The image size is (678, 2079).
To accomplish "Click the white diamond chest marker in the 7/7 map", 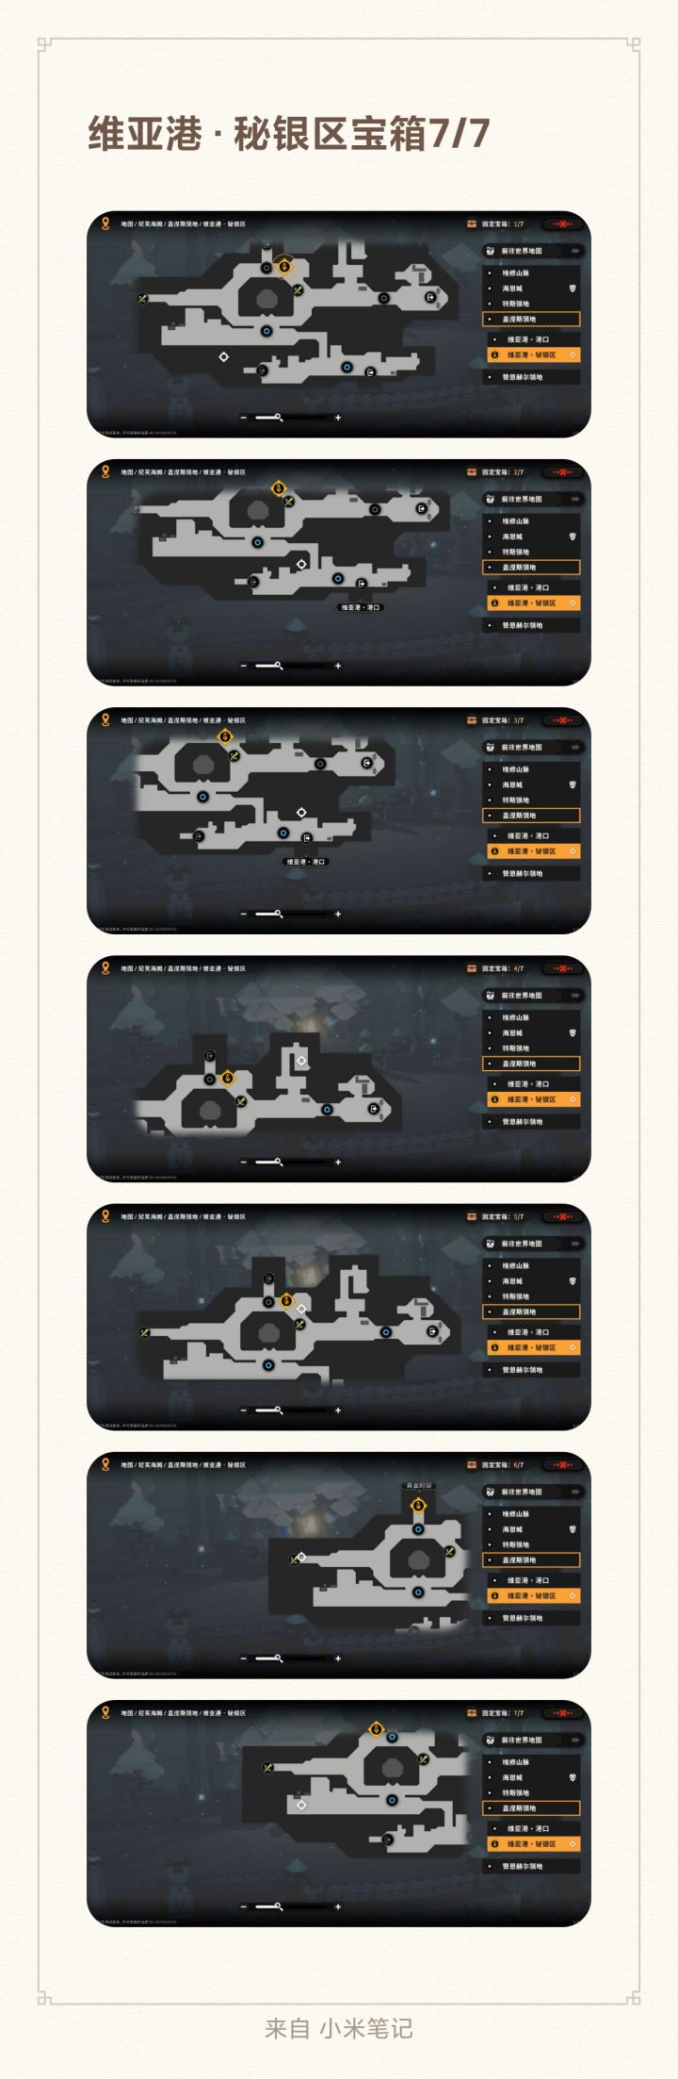I will (x=301, y=1805).
